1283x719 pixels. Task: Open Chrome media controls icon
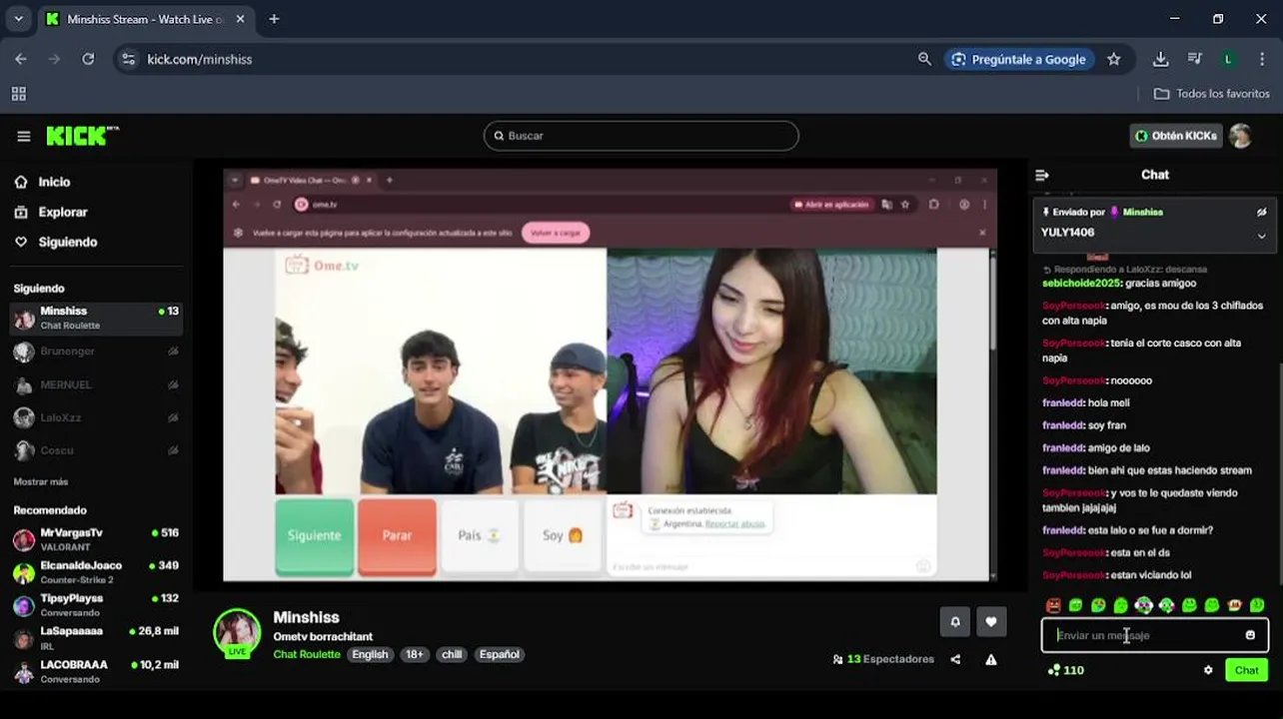click(1194, 59)
